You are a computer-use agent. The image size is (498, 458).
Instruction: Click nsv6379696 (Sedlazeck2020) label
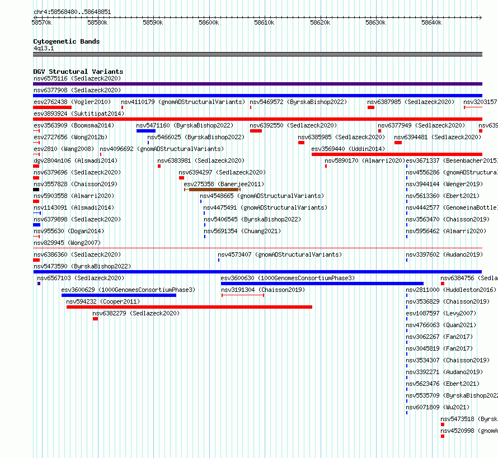point(77,172)
